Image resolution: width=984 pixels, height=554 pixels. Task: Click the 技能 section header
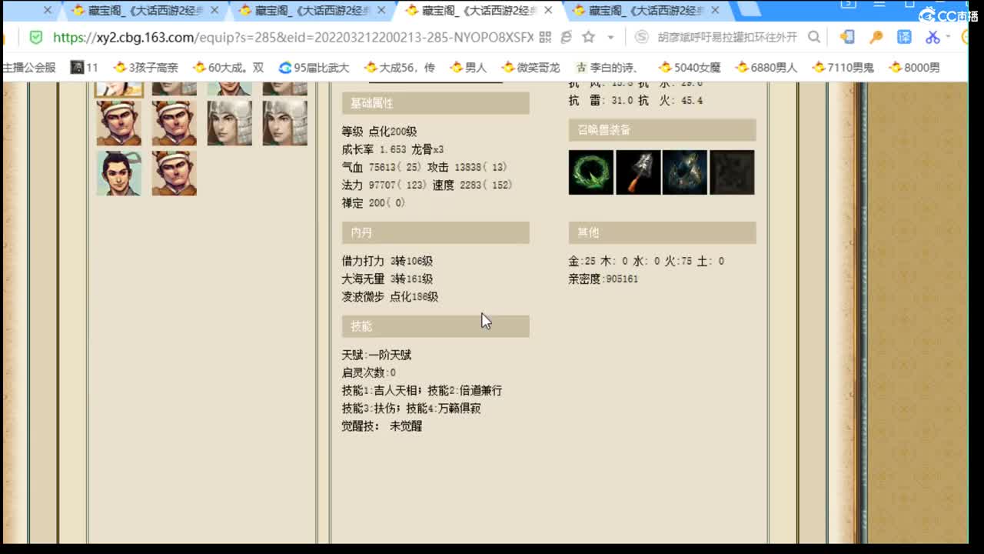coord(435,326)
